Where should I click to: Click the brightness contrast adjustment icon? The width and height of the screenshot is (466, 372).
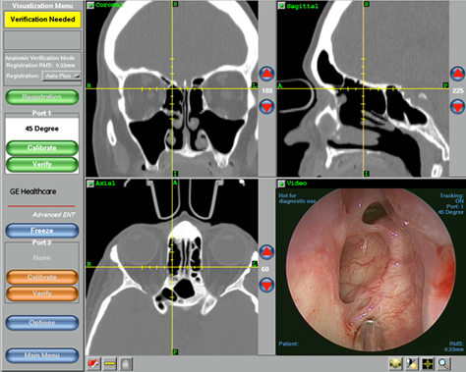coord(412,363)
